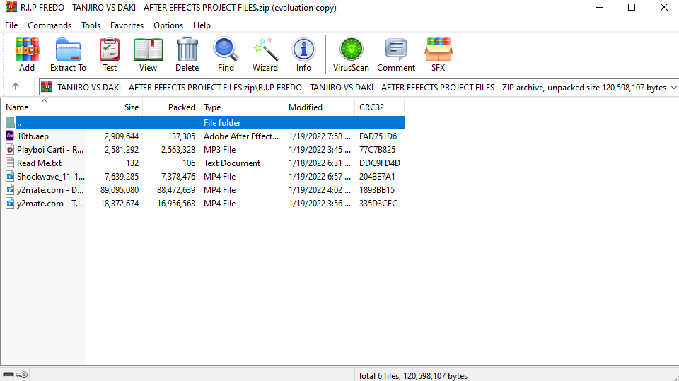The height and width of the screenshot is (381, 679).
Task: Expand the address bar path dropdown
Action: click(674, 88)
